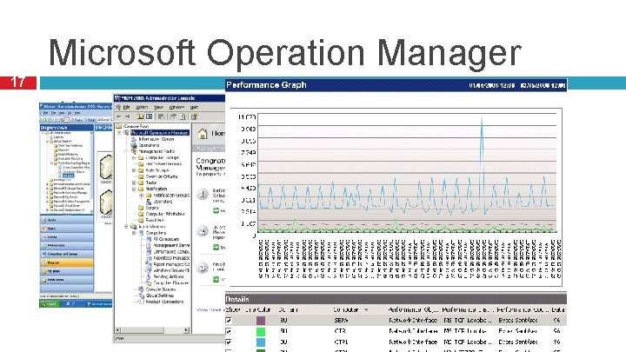Uncheck the Show box for purple series
The width and height of the screenshot is (626, 352).
(229, 321)
